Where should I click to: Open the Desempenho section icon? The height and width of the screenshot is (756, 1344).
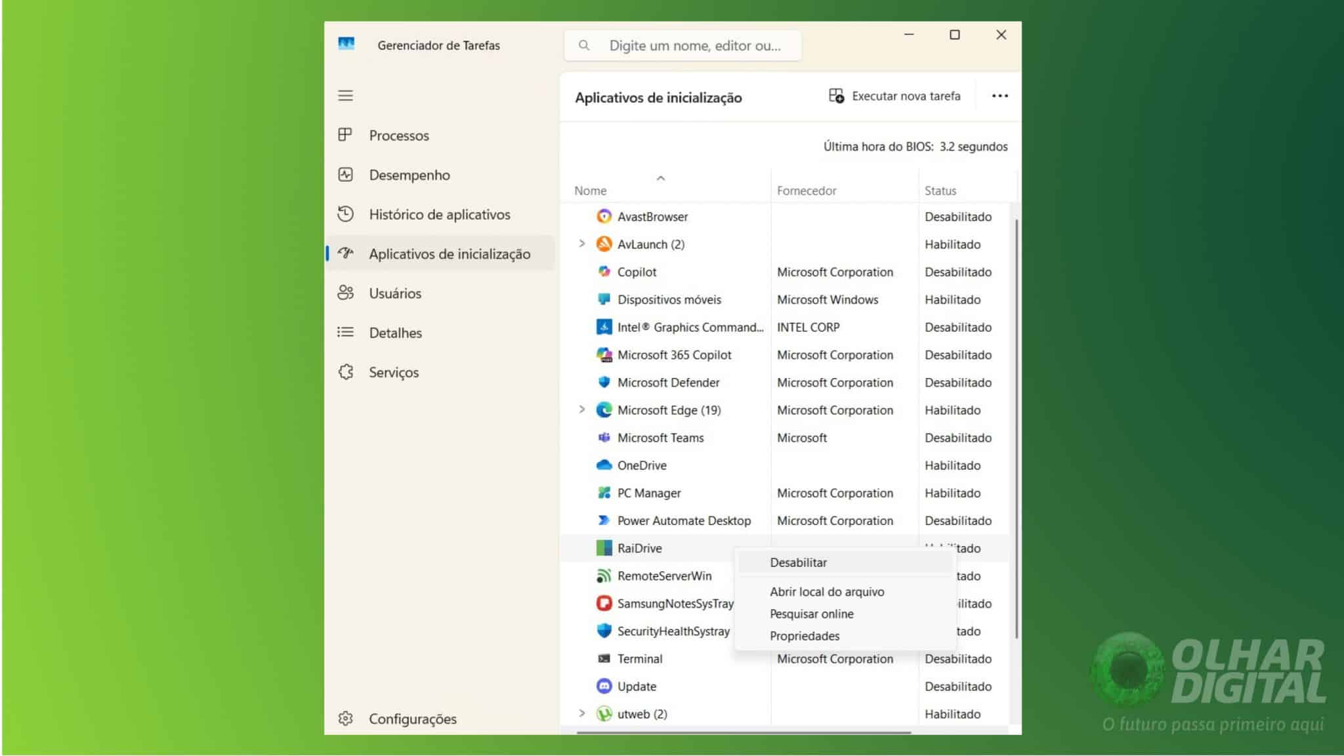click(x=345, y=175)
